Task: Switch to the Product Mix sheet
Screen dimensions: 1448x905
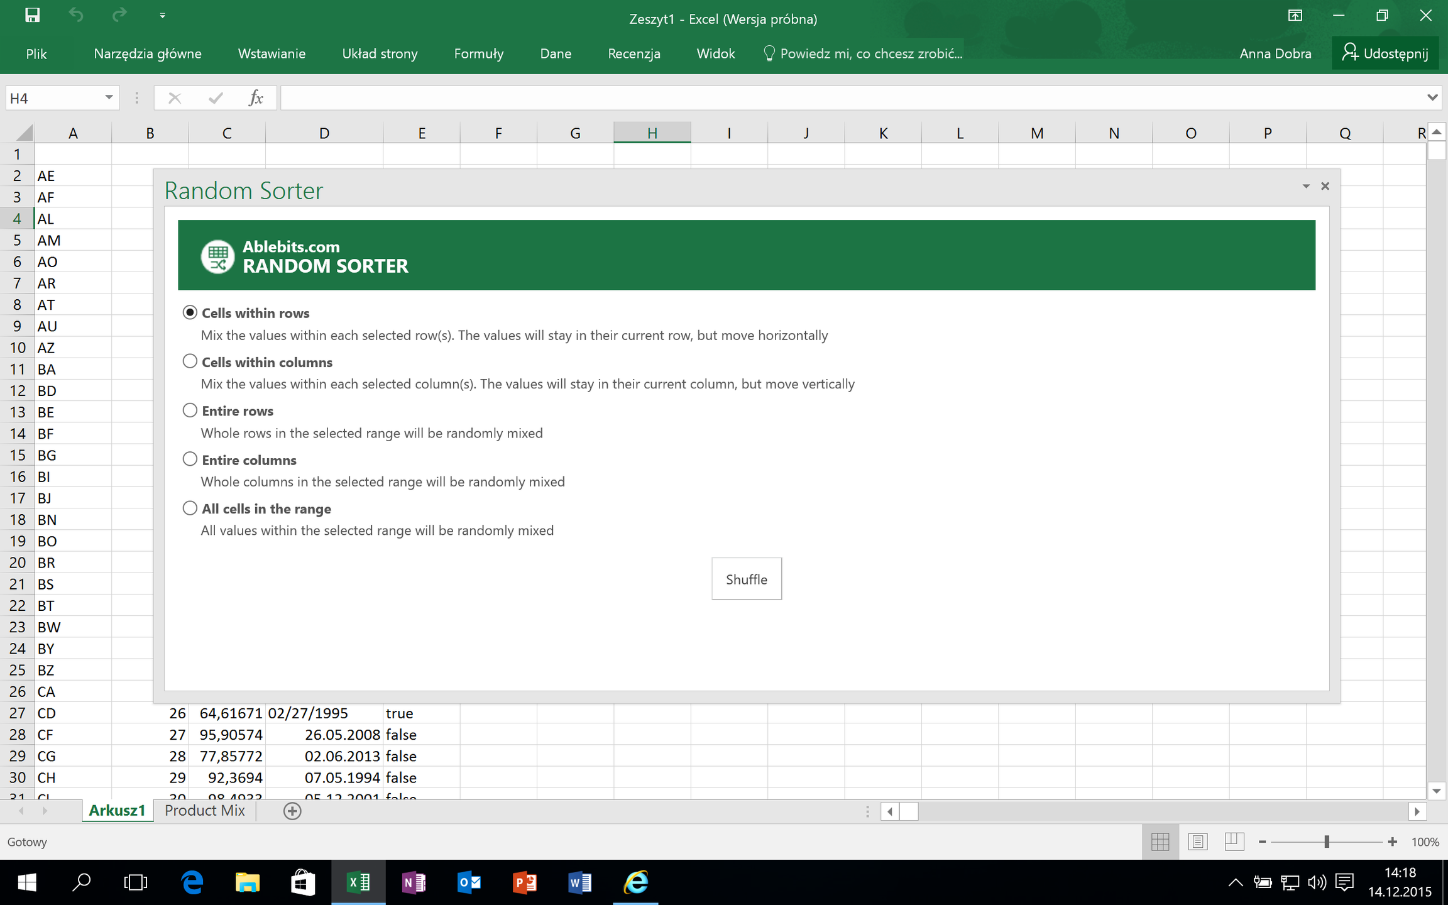Action: pos(205,811)
